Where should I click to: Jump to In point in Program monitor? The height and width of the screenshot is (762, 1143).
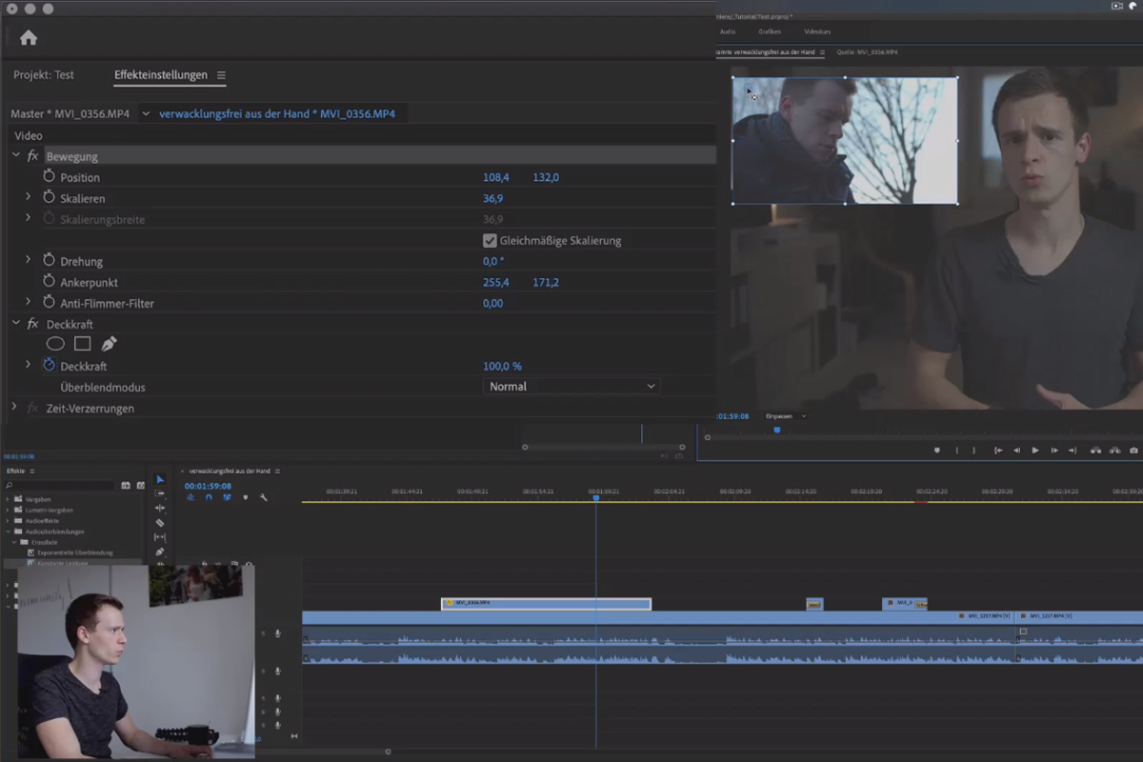[998, 451]
